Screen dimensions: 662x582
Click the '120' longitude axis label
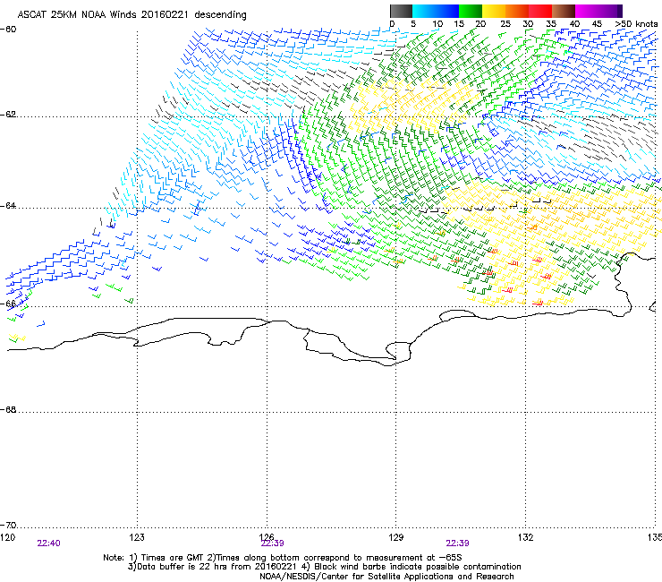[x=7, y=537]
